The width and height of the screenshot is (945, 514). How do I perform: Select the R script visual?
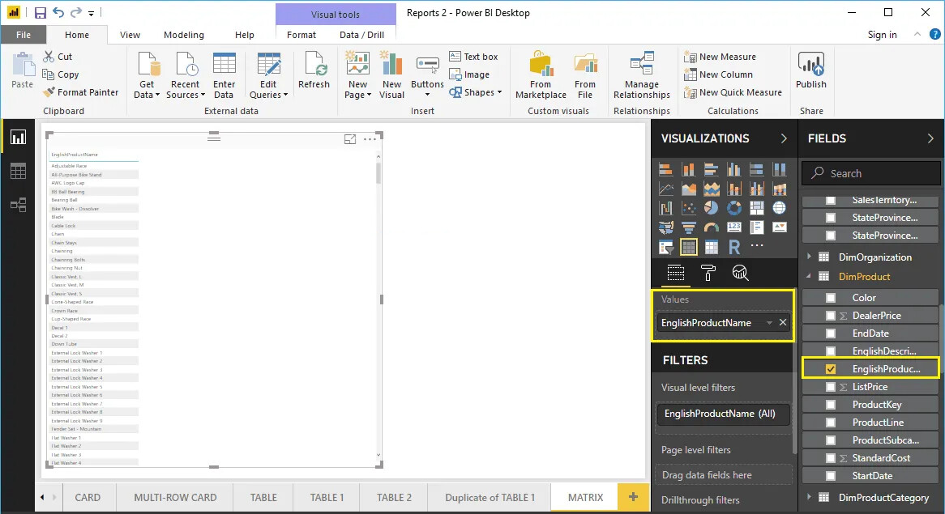(733, 246)
